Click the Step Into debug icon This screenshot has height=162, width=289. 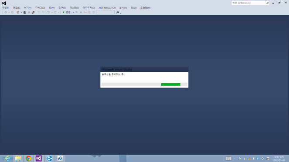pos(85,12)
